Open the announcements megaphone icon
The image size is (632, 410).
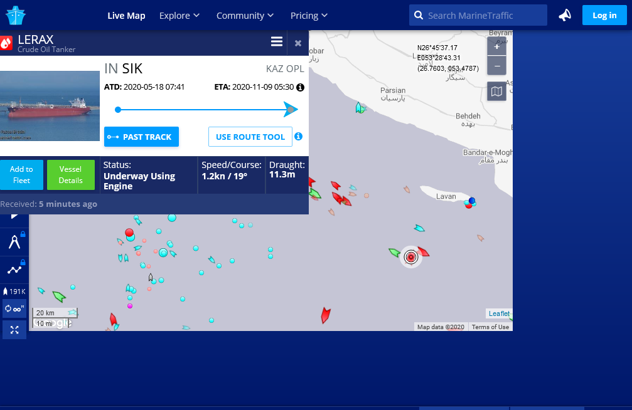pos(565,15)
